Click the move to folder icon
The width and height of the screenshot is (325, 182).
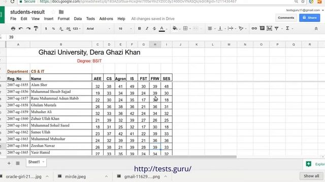[61, 12]
